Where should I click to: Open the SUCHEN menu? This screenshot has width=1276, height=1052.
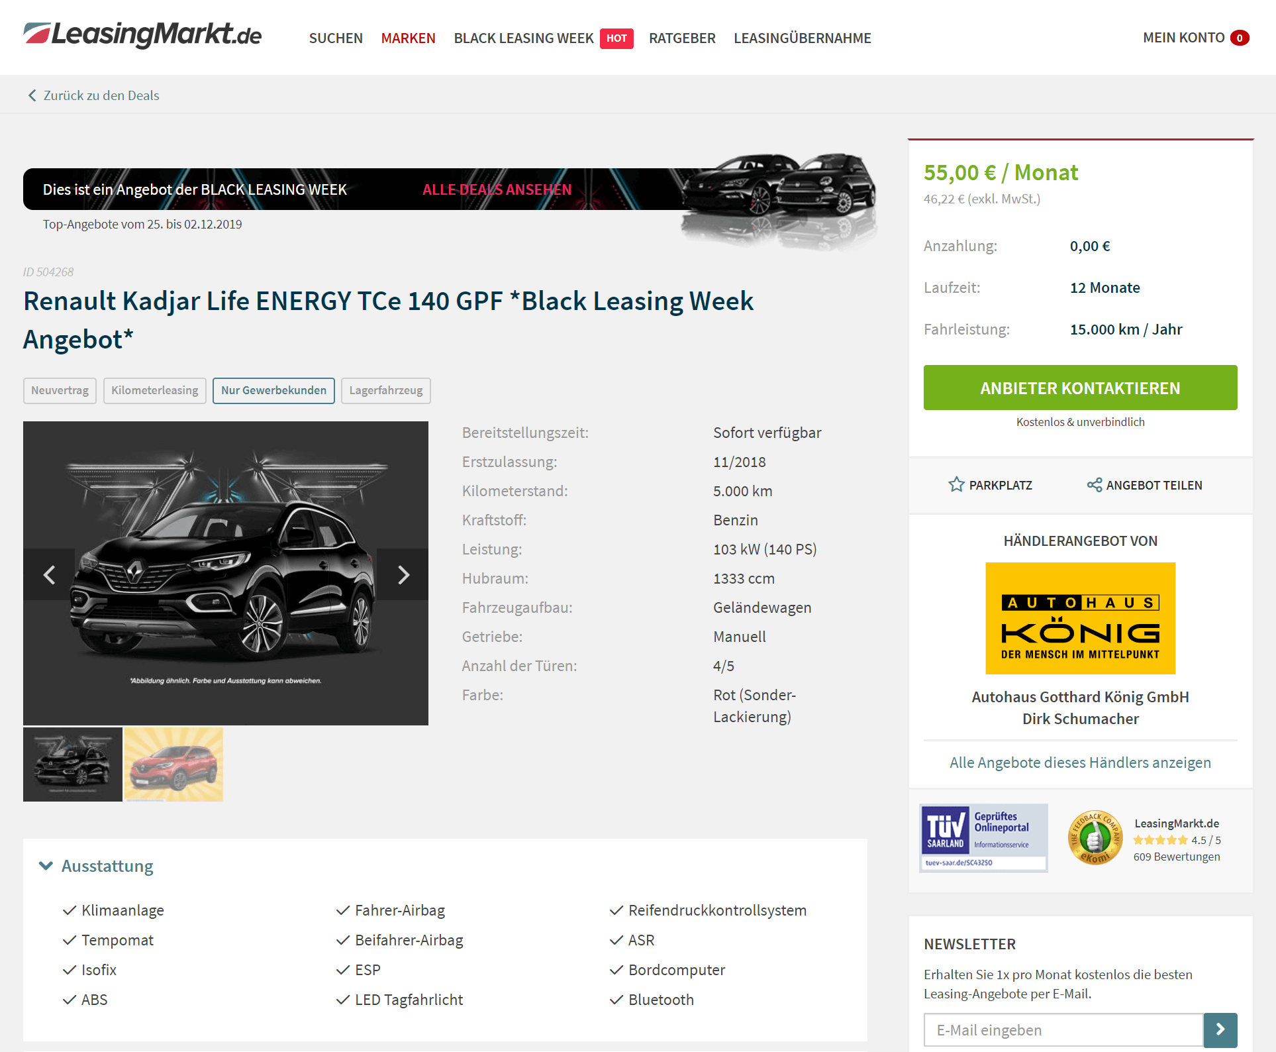pos(336,38)
